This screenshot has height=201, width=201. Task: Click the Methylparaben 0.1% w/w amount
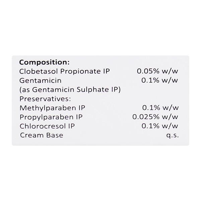tap(160, 108)
